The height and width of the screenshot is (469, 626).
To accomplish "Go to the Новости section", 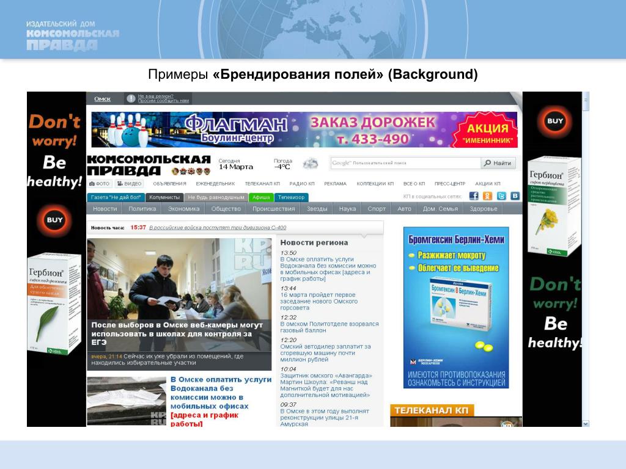I will 105,209.
